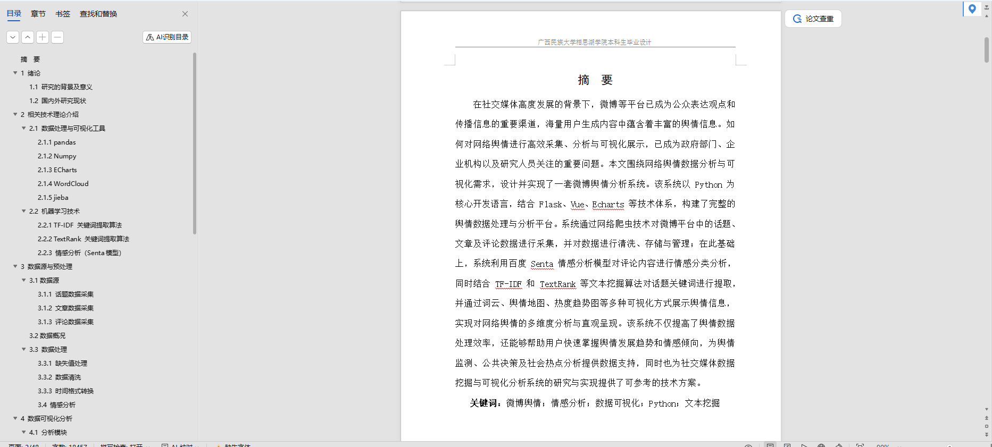Collapse the '2.2 机器学习技术' node

pos(24,211)
